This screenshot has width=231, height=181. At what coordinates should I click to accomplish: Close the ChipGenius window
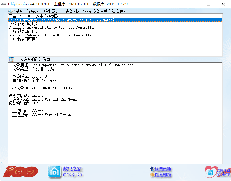(x=223, y=4)
